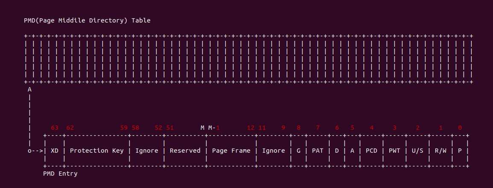Click the XD field in PMD entry

tap(54, 151)
